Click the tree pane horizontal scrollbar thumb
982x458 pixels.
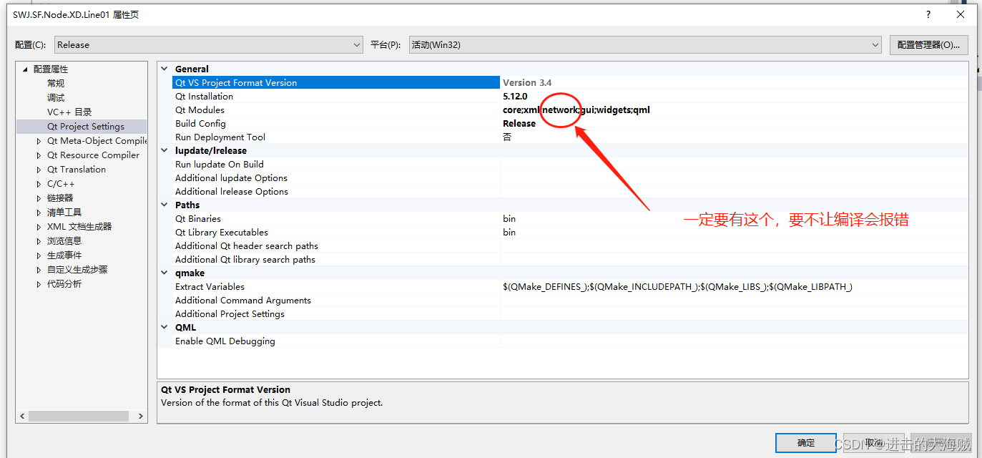pos(79,416)
